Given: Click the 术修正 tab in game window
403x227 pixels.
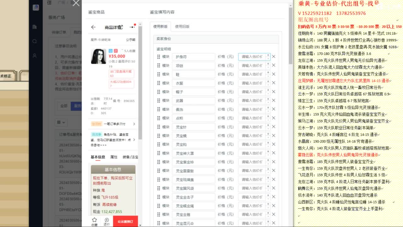Looking at the screenshot, I should pos(6,76).
